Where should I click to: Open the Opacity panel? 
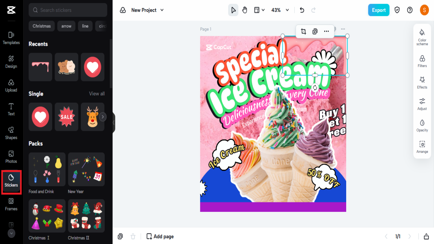pos(422,125)
